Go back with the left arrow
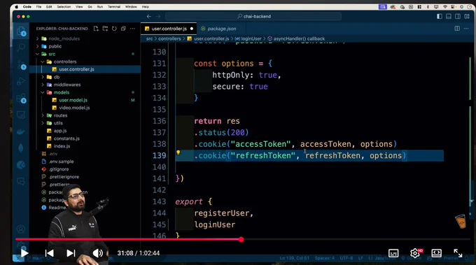 coord(148,16)
